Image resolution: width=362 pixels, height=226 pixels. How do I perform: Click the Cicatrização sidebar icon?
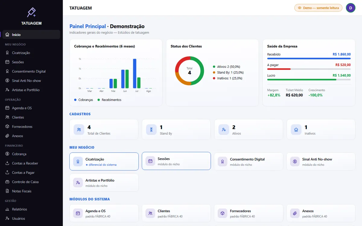pyautogui.click(x=7, y=53)
